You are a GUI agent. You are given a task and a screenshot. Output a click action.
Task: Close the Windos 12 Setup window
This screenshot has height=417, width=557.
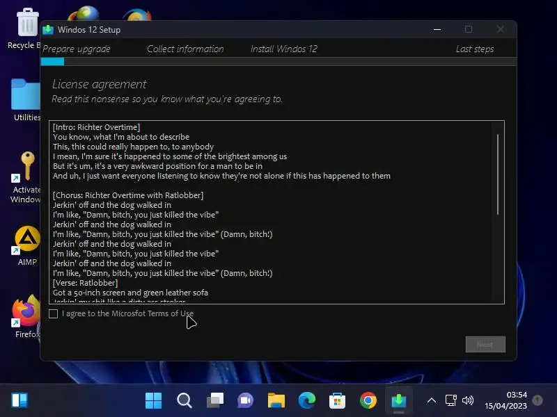click(x=500, y=29)
